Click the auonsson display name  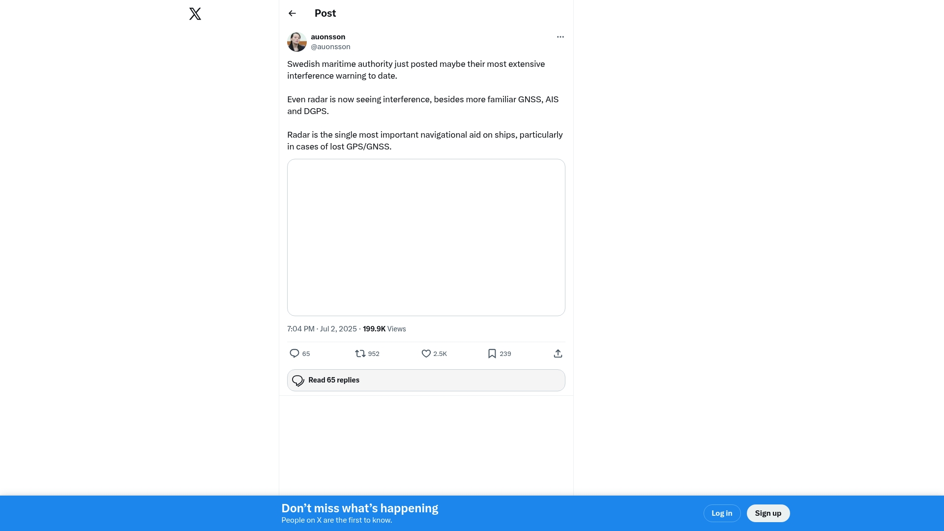(x=328, y=37)
